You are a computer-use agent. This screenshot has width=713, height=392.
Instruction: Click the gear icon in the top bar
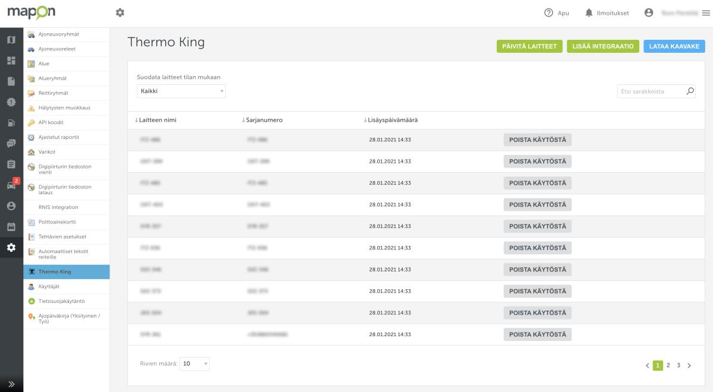click(x=120, y=12)
